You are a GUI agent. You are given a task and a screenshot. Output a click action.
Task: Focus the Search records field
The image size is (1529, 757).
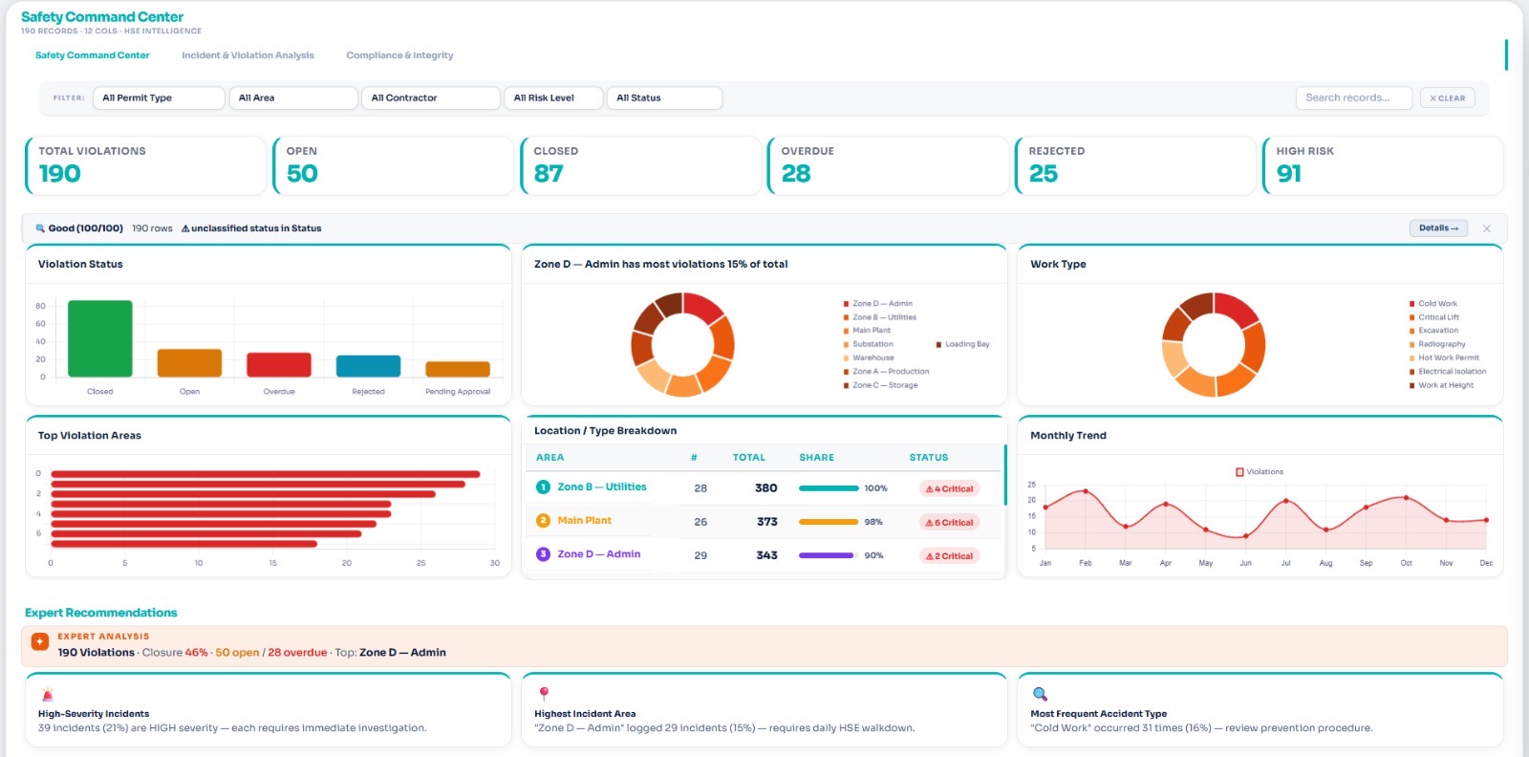[x=1355, y=97]
